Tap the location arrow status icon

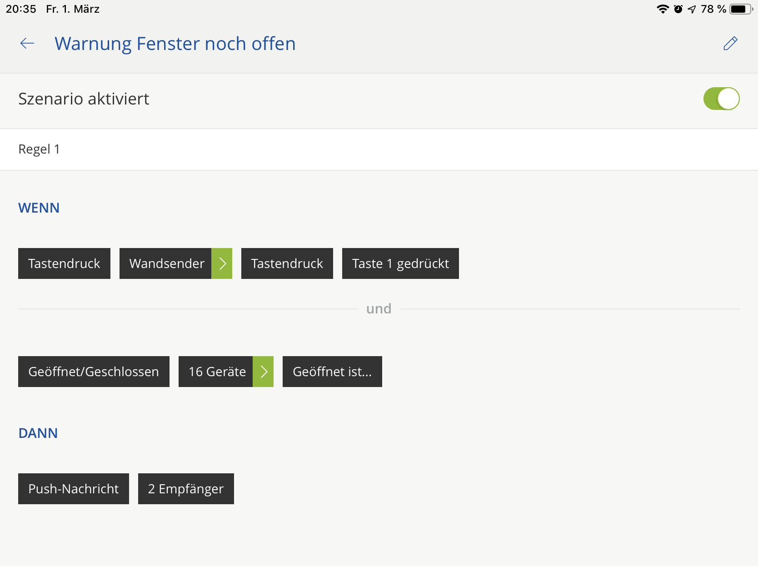(x=692, y=9)
